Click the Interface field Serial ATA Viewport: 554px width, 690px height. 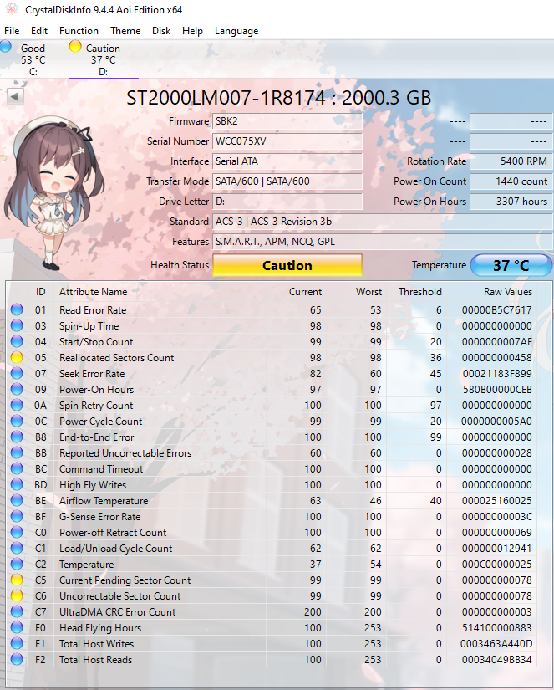[287, 161]
